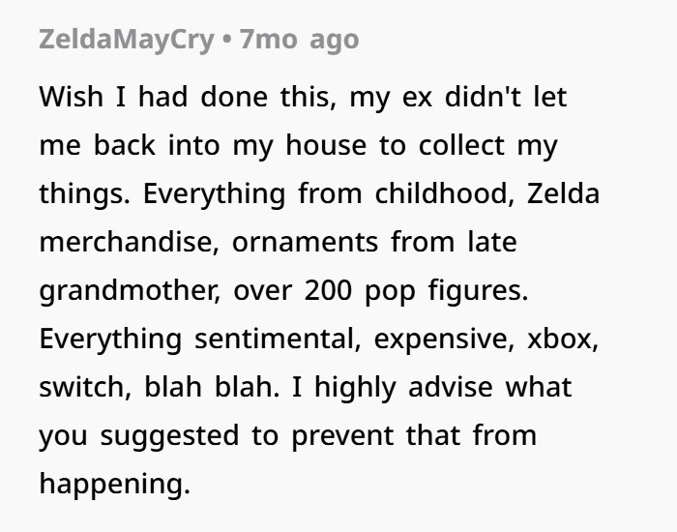Image resolution: width=677 pixels, height=532 pixels.
Task: Click the word "childhood," in the comment
Action: pyautogui.click(x=444, y=193)
